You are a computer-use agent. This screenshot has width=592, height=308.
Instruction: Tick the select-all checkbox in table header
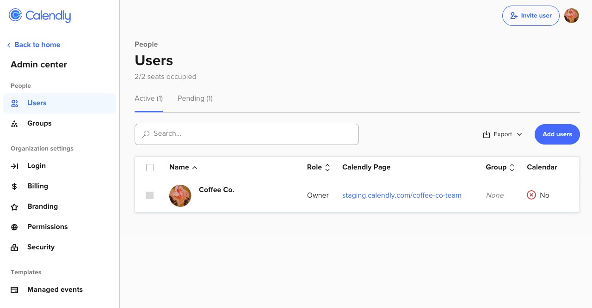[150, 168]
